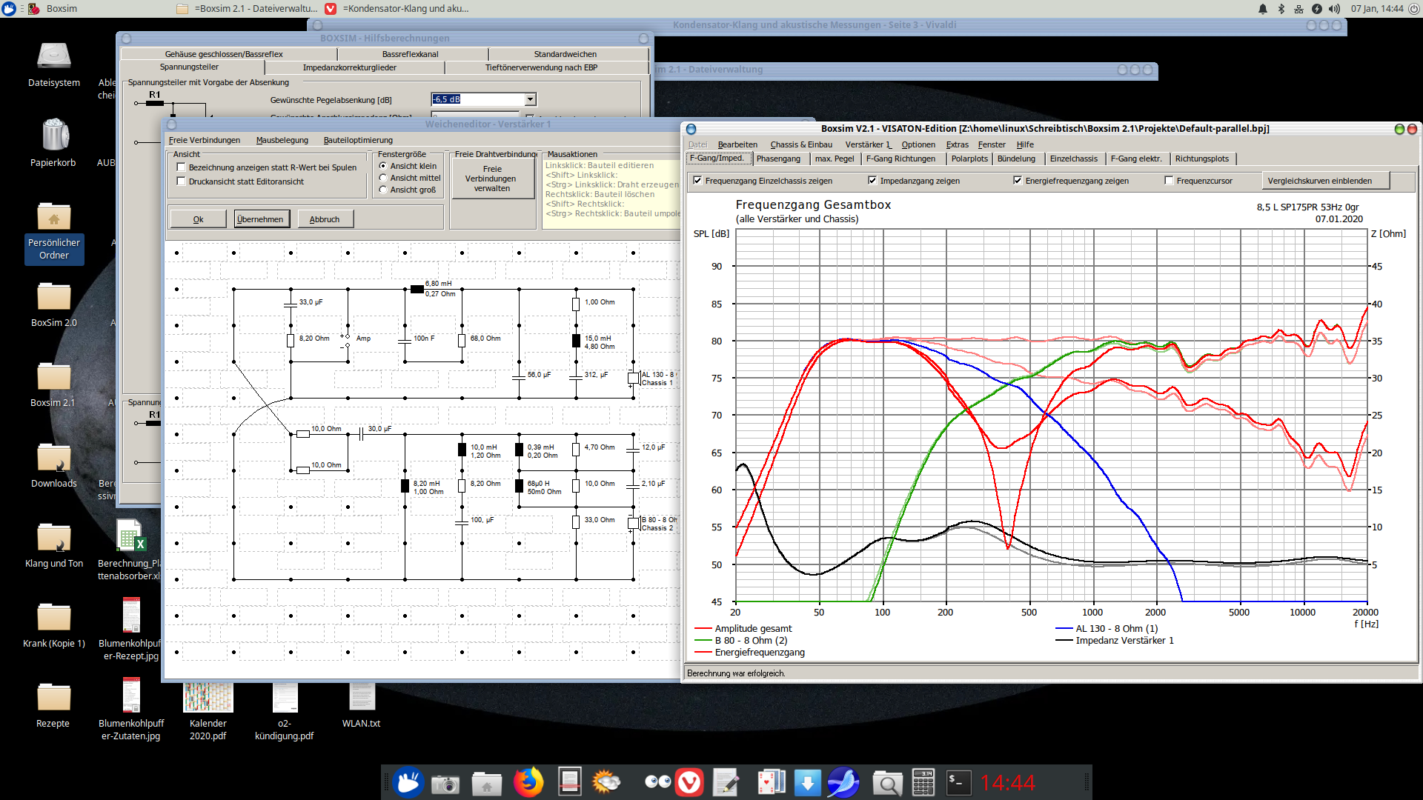Check Druckansicht statt Editoransicht
Screen dimensions: 1423x800
[182, 181]
